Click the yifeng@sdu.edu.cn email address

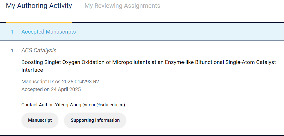[104, 105]
